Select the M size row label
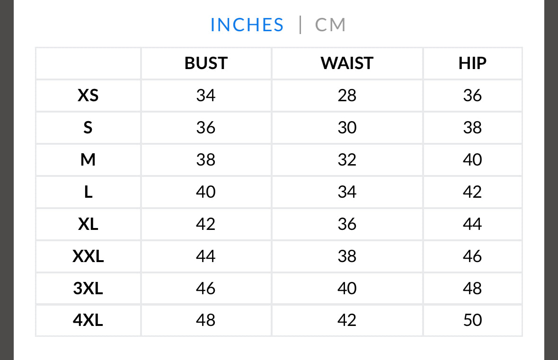This screenshot has height=360, width=558. [x=88, y=160]
